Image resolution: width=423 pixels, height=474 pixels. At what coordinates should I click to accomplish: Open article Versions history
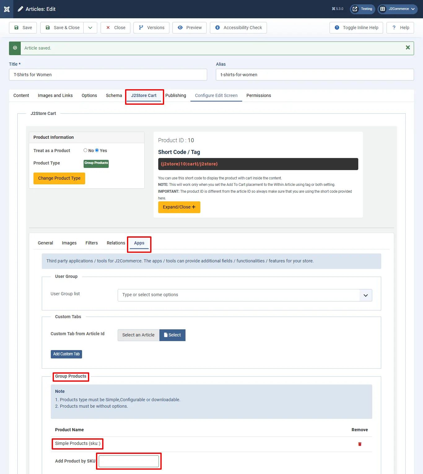point(151,28)
